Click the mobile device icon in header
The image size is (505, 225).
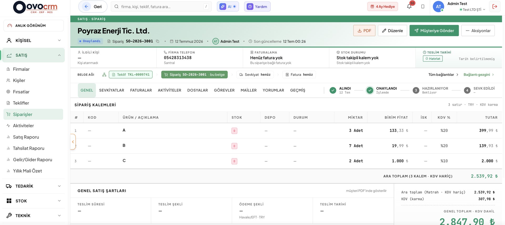[423, 7]
